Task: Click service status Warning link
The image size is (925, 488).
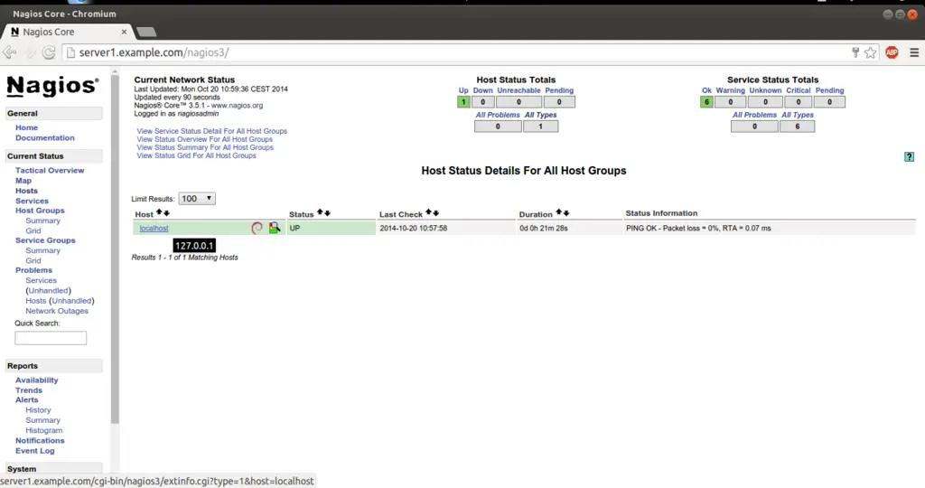Action: (730, 90)
